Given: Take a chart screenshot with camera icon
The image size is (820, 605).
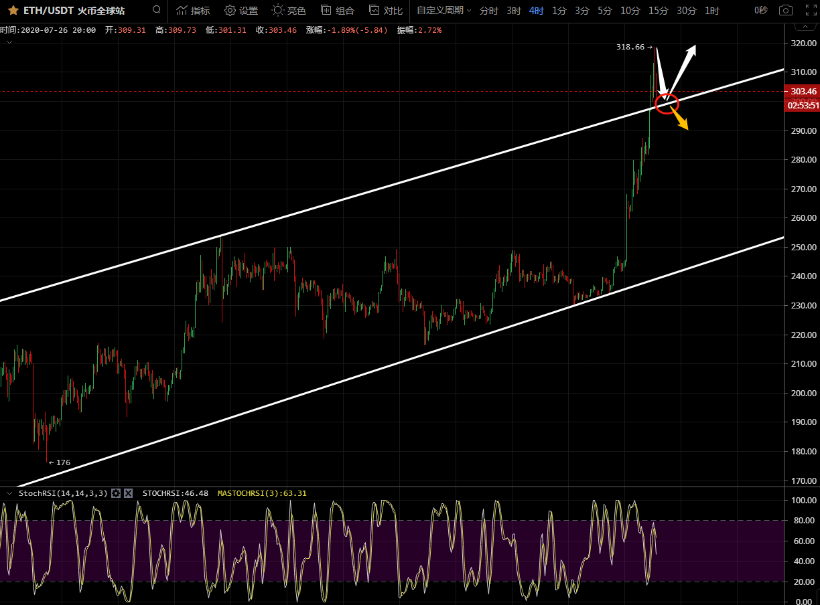Looking at the screenshot, I should pyautogui.click(x=785, y=11).
